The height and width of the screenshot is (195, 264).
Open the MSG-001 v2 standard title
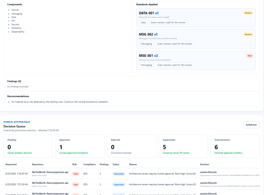pyautogui.click(x=148, y=56)
